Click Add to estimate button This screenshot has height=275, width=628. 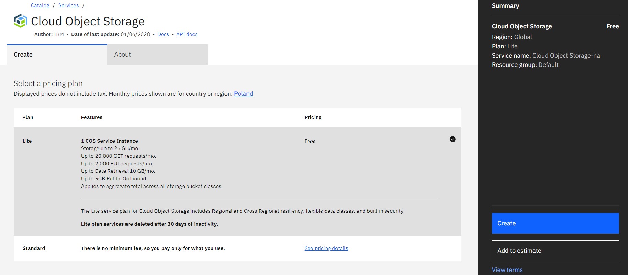[x=555, y=251]
